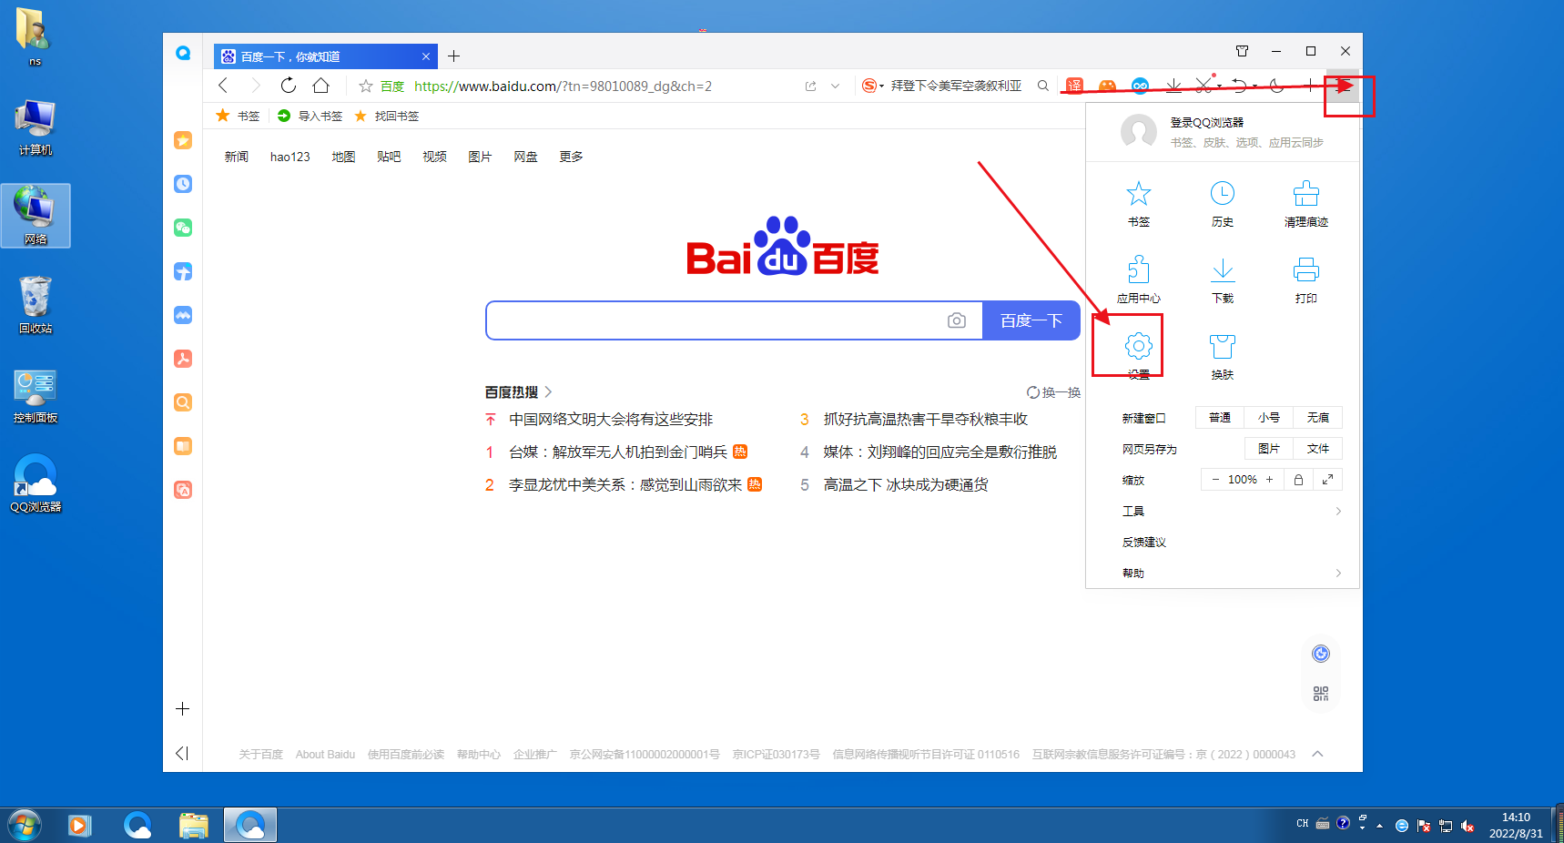Open the yellow star favorites sidebar icon
Image resolution: width=1564 pixels, height=843 pixels.
[183, 140]
